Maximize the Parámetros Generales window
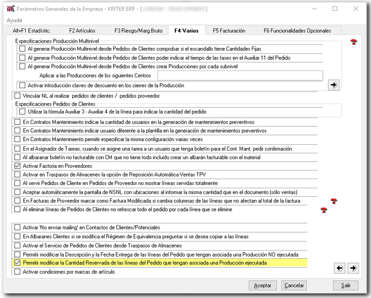 (x=335, y=9)
